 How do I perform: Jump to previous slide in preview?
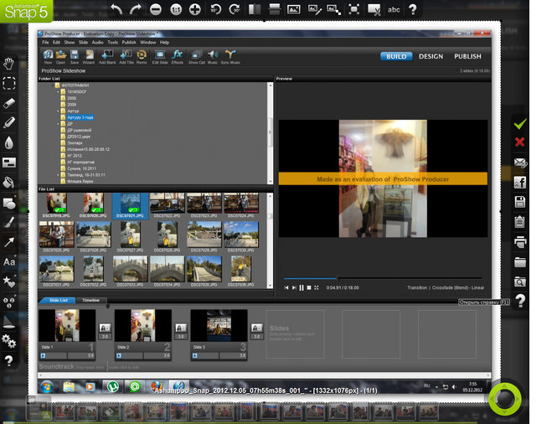pyautogui.click(x=286, y=288)
